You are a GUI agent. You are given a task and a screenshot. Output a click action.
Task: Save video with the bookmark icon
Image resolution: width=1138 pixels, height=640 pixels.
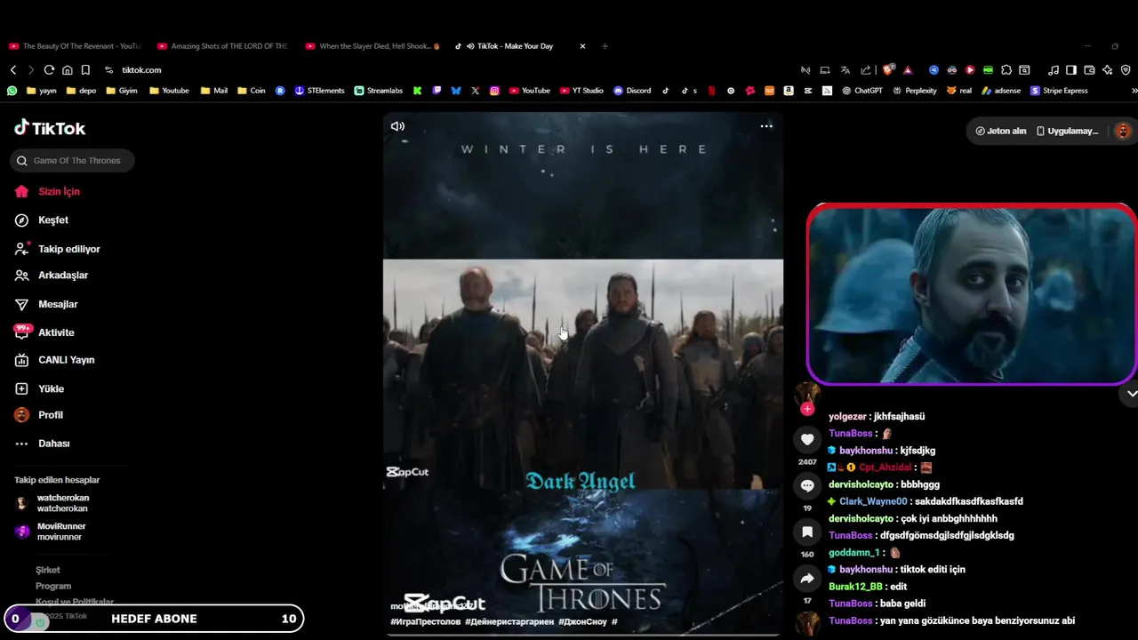pyautogui.click(x=807, y=532)
